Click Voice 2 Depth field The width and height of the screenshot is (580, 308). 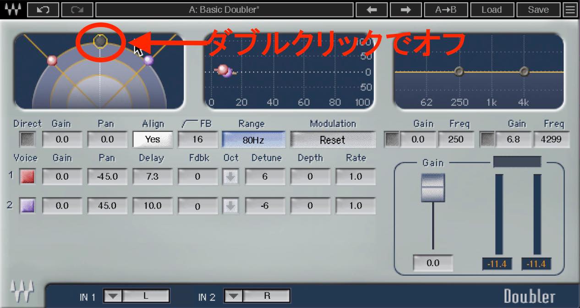(310, 206)
